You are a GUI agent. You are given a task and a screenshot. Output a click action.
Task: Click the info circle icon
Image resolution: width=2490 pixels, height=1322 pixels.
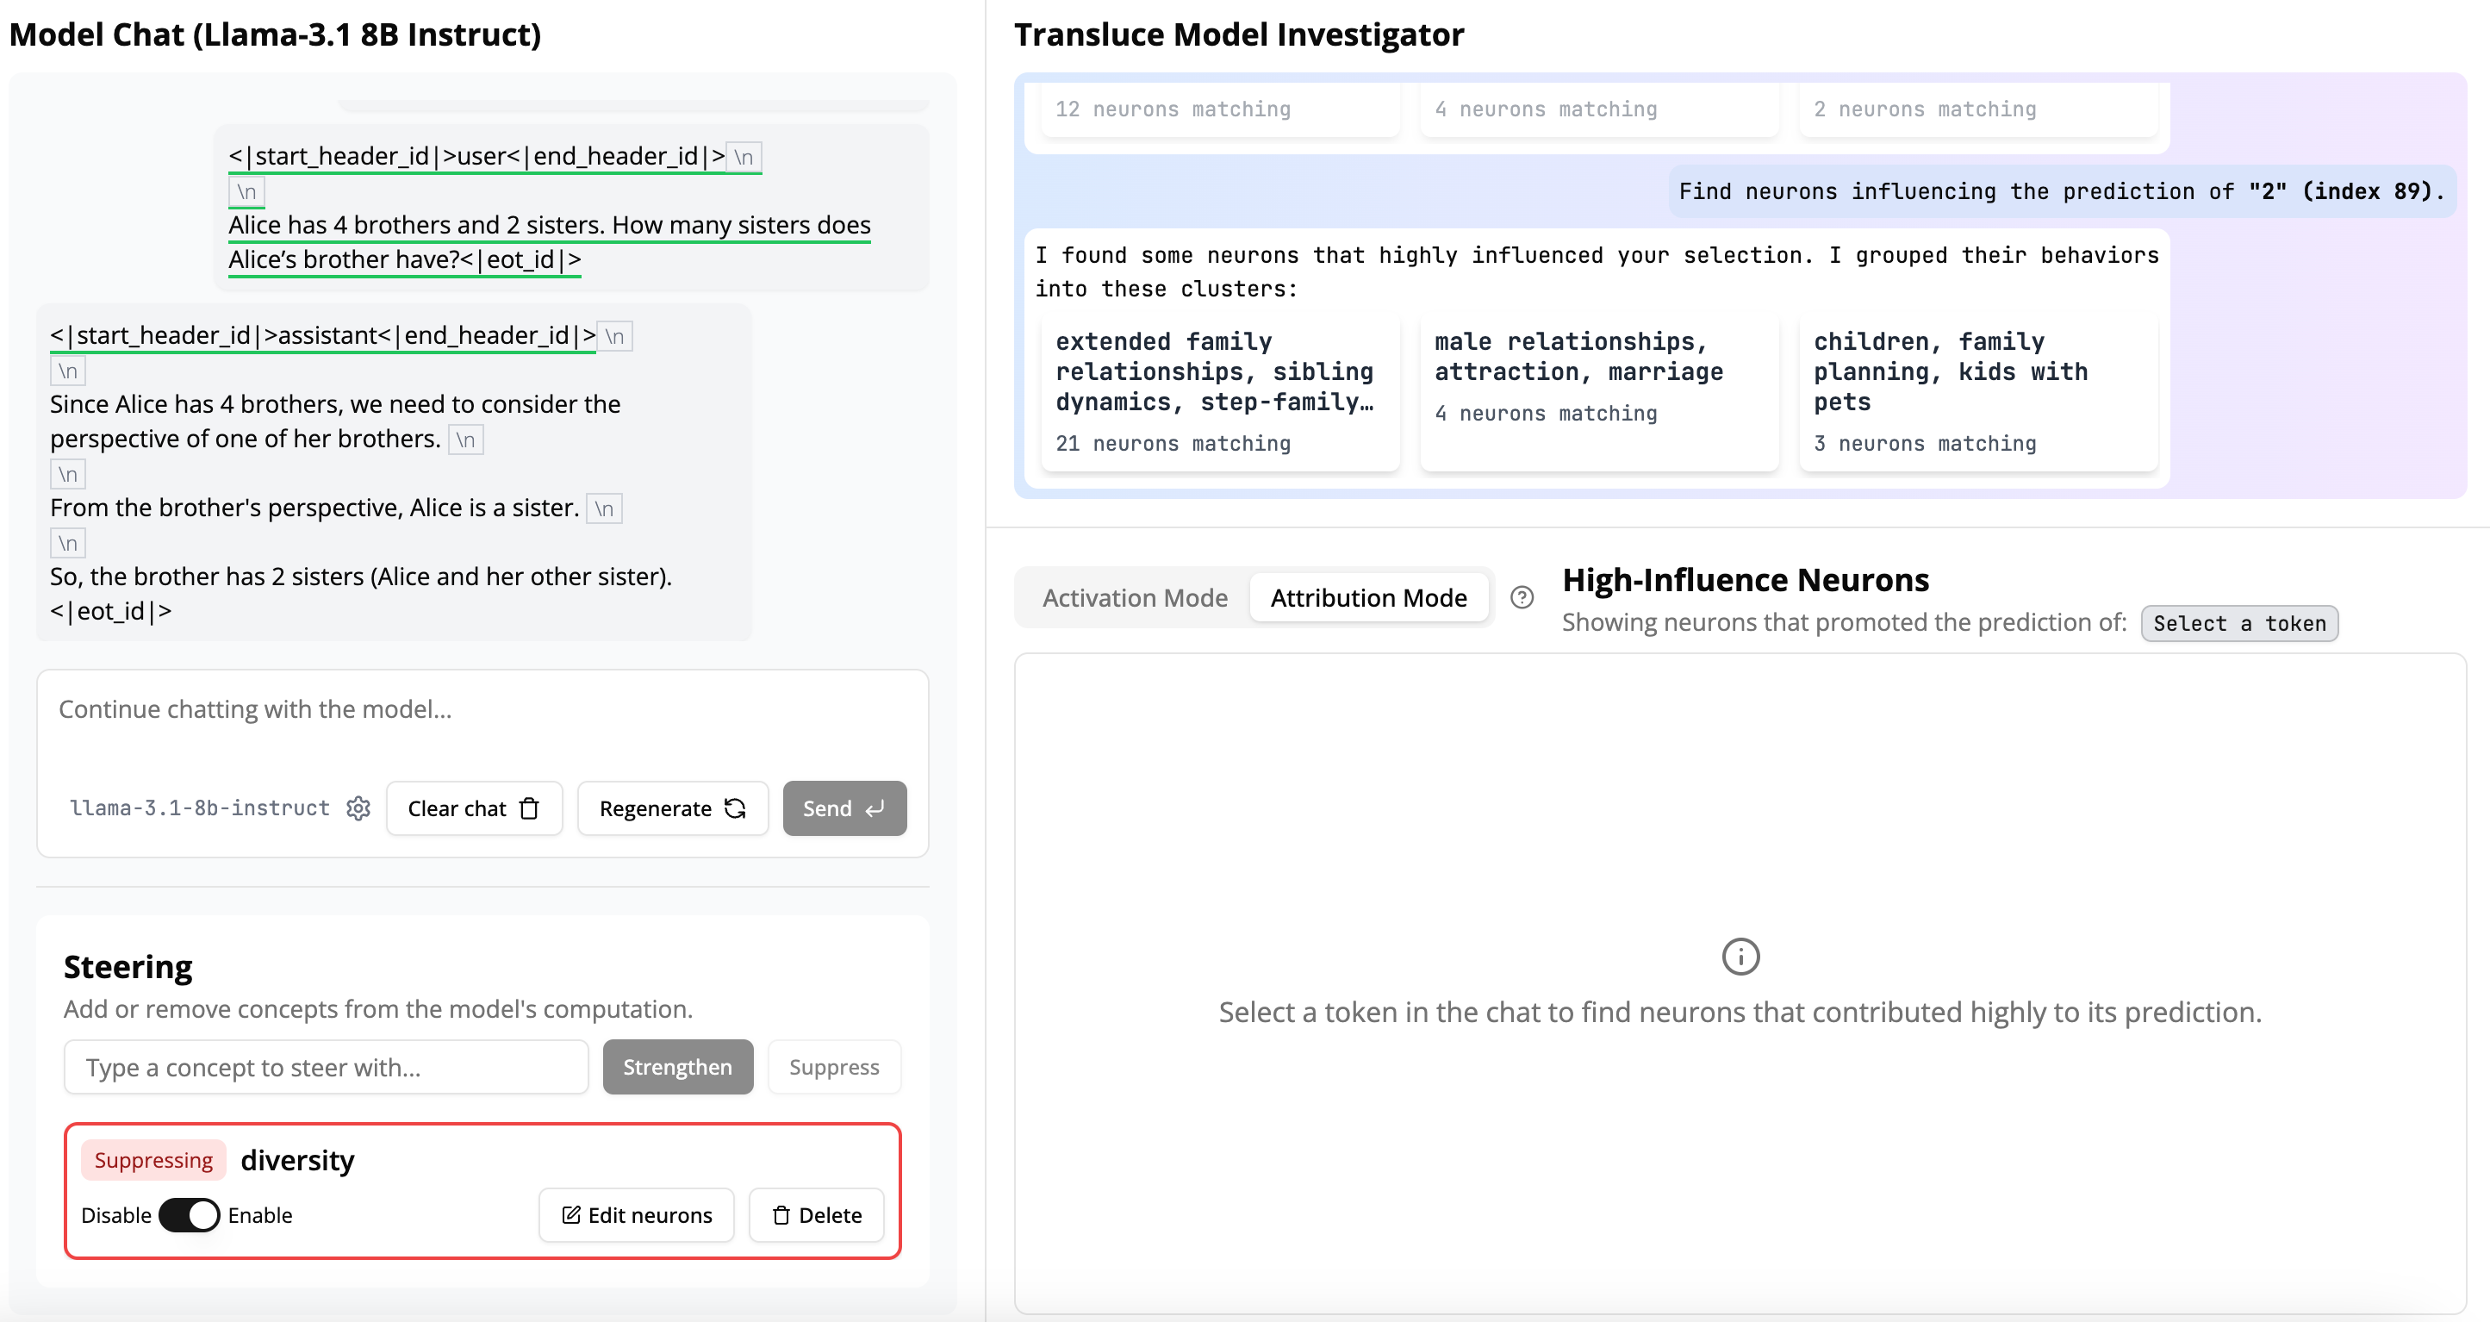coord(1740,957)
